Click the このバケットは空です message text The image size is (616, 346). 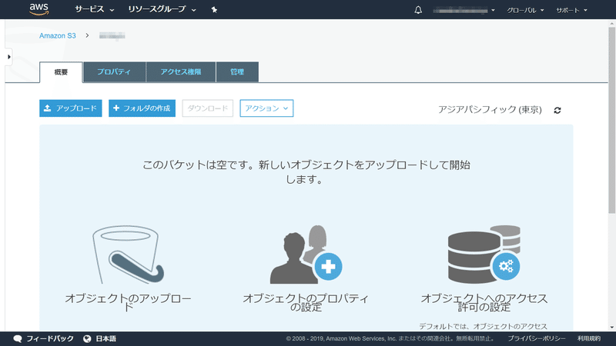306,171
